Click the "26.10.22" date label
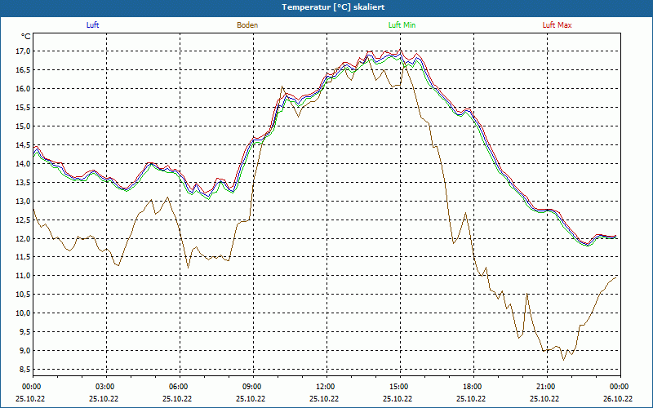The image size is (653, 408). click(x=619, y=398)
